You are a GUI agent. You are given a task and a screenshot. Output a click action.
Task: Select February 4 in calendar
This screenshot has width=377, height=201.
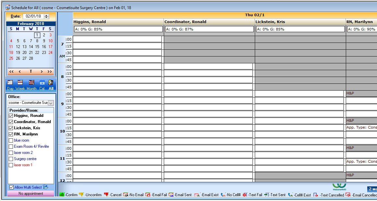tap(11, 41)
